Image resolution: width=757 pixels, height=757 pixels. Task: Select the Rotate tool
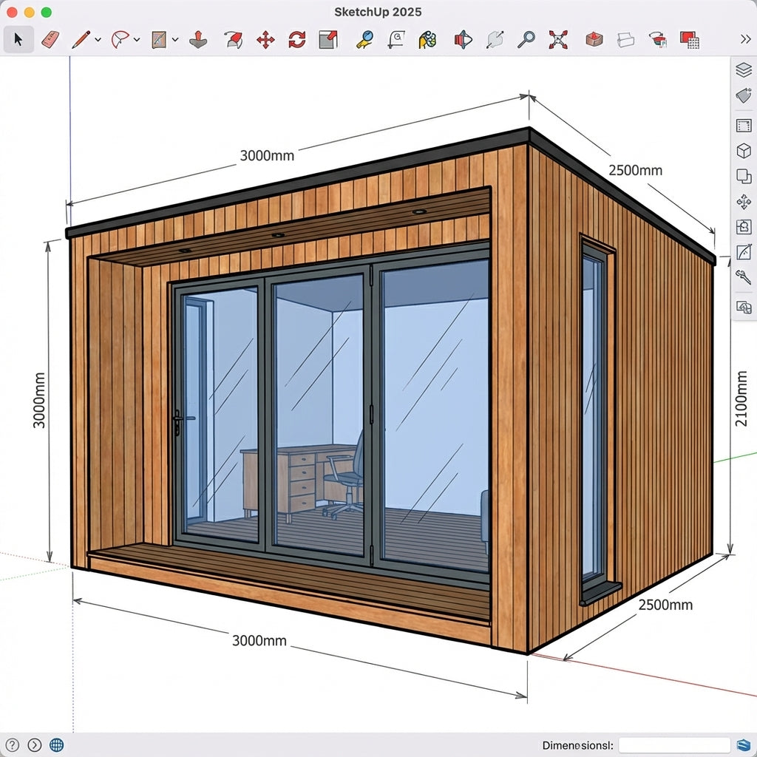(x=296, y=39)
